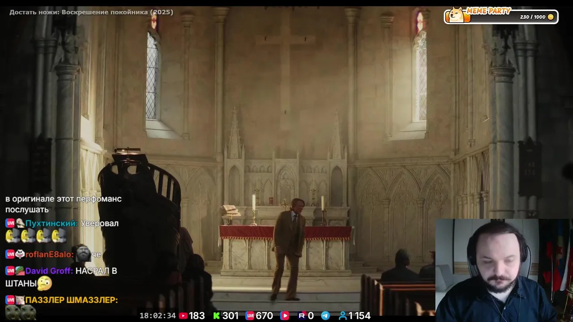Click the MEME PARTY title text
573x322 pixels.
tap(488, 11)
